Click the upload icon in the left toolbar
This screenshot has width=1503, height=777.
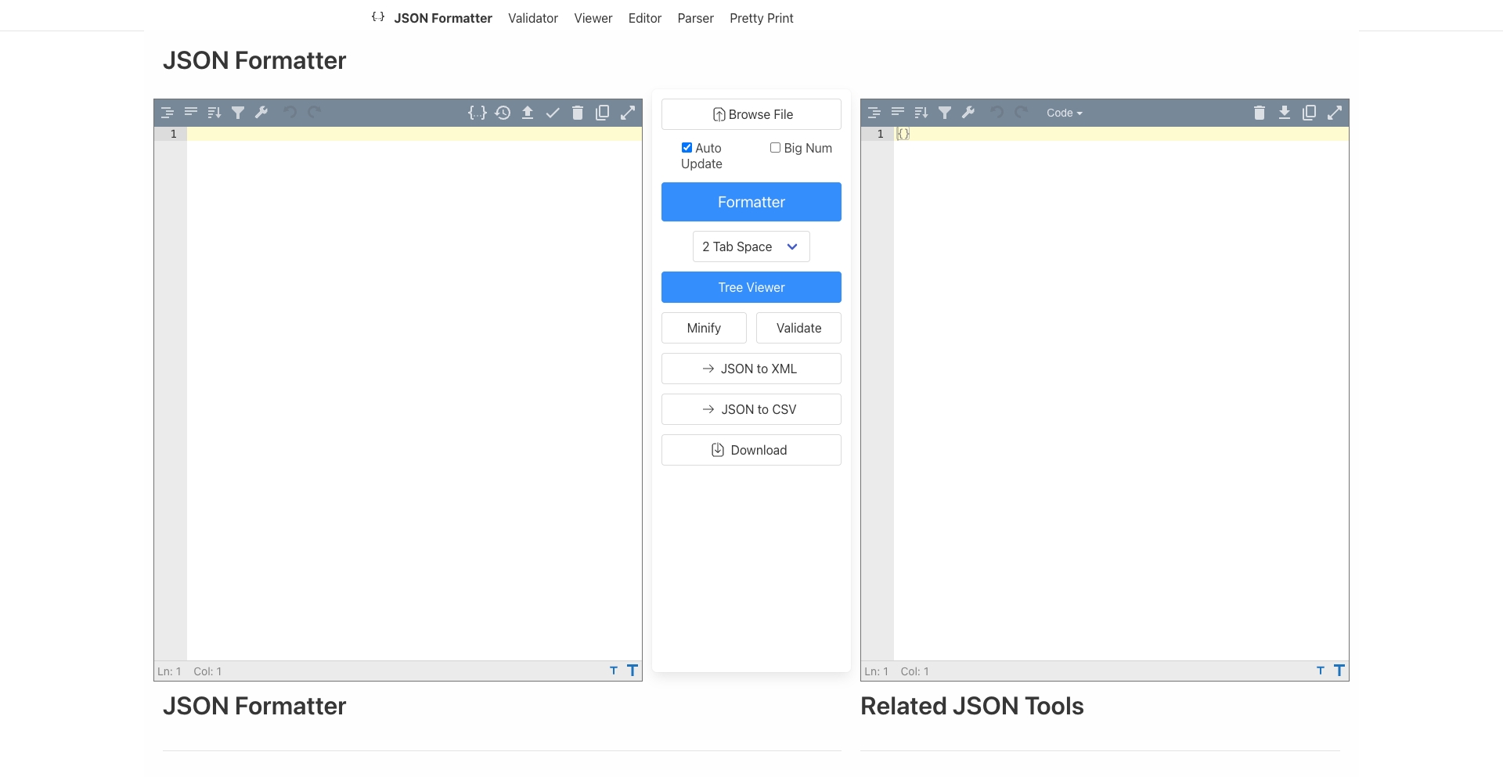click(528, 112)
